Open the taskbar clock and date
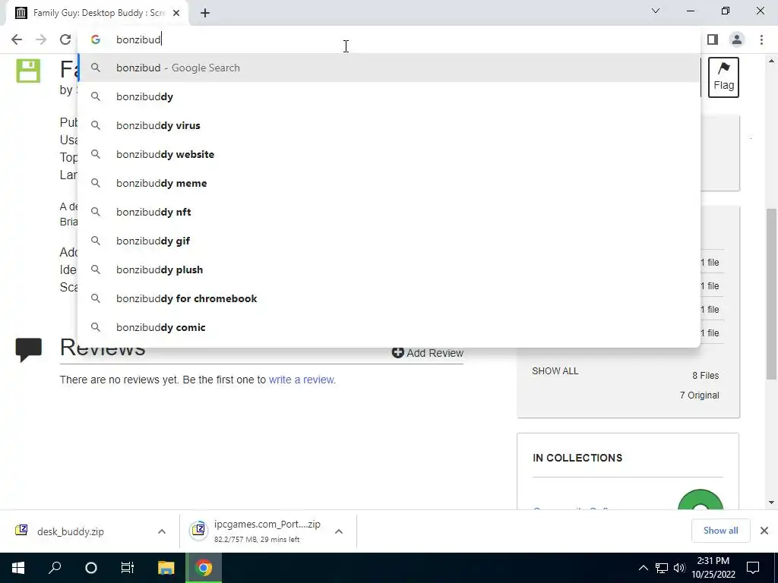Screen dimensions: 778x583 pyautogui.click(x=713, y=568)
